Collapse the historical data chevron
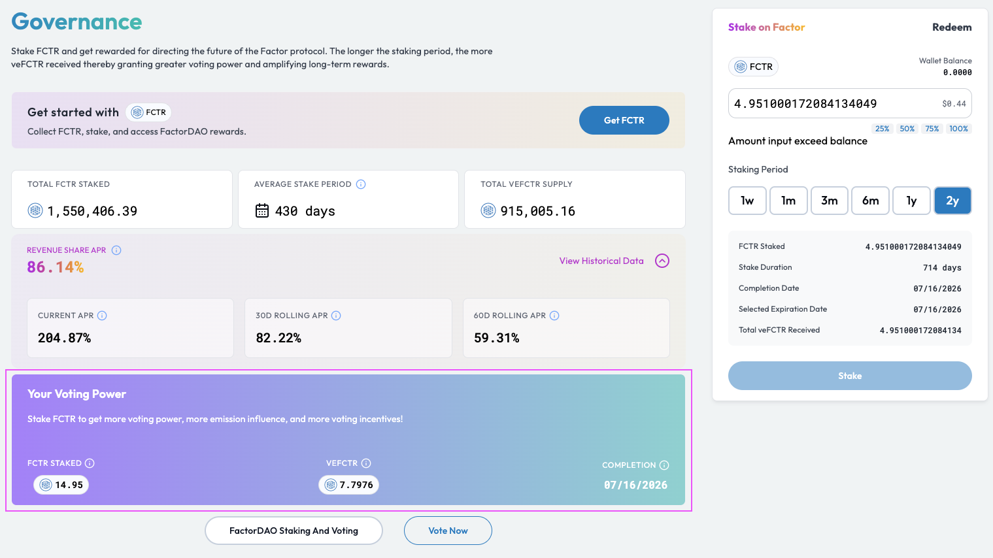Screen dimensions: 993x558 tap(662, 261)
